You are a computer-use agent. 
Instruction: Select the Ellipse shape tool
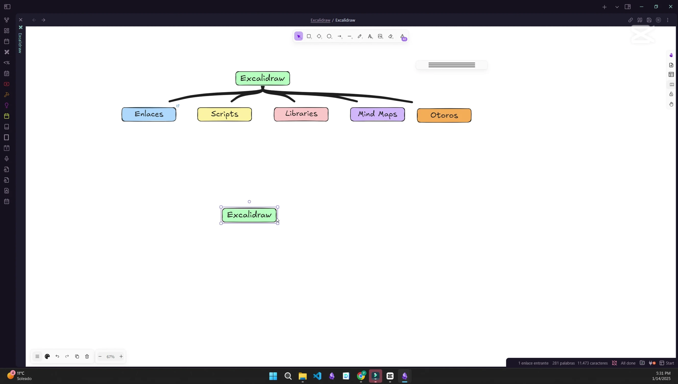pos(329,36)
